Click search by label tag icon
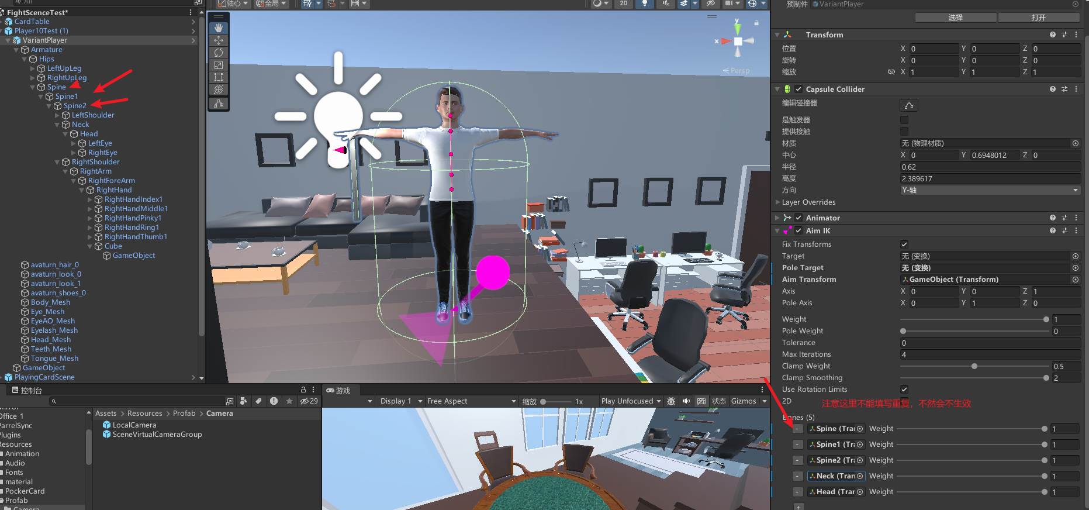Screen dimensions: 1089x510 click(x=258, y=401)
